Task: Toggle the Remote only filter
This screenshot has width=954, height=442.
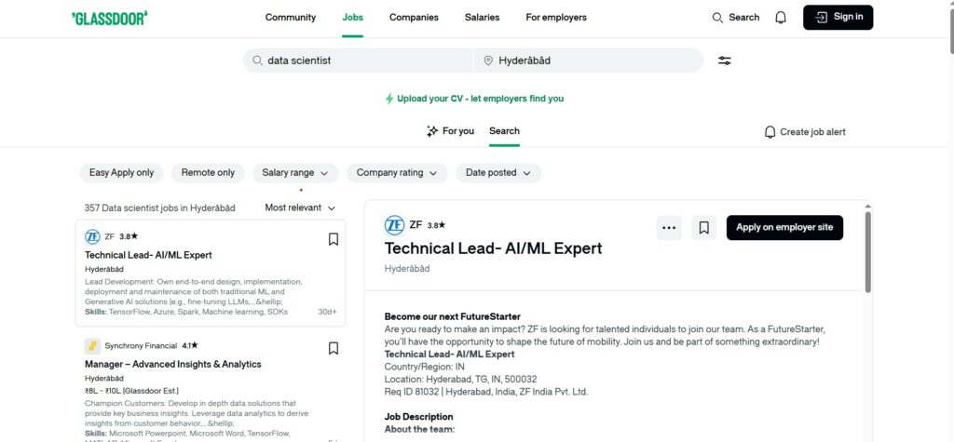Action: 208,173
